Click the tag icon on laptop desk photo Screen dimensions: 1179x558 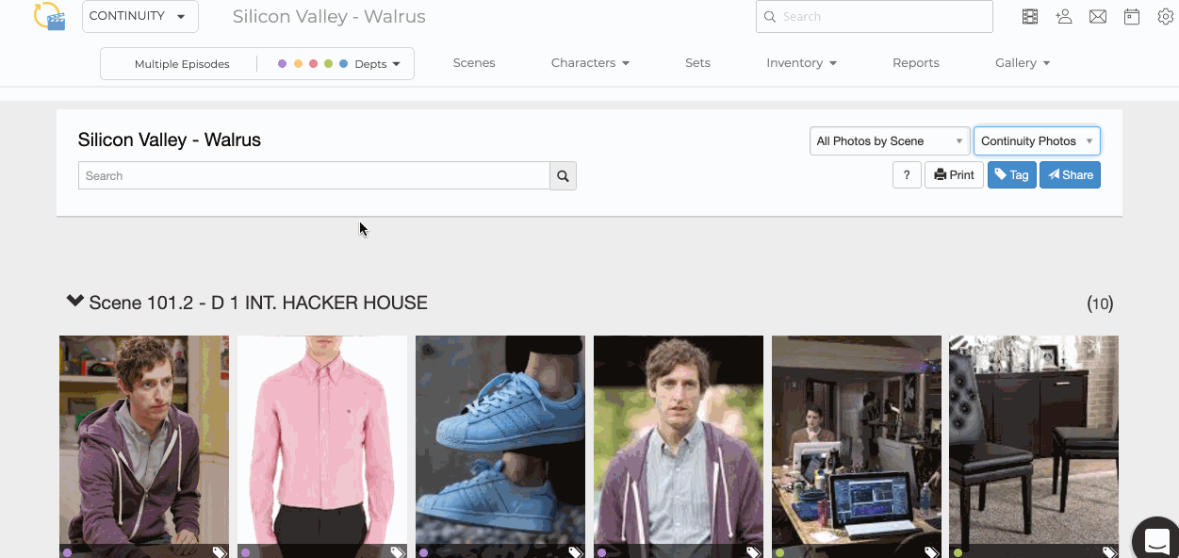point(931,552)
